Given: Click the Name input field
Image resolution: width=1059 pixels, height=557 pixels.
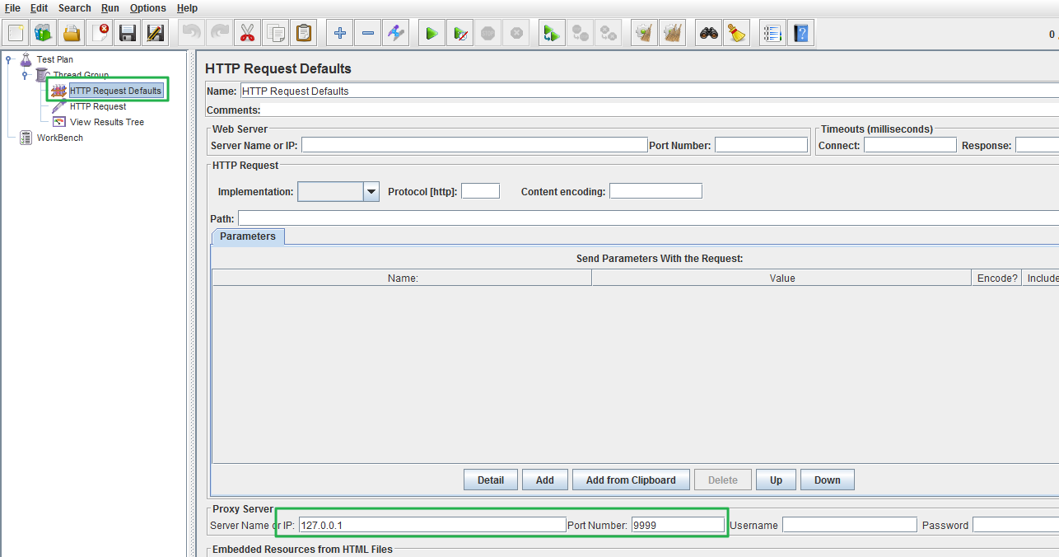Looking at the screenshot, I should 649,91.
